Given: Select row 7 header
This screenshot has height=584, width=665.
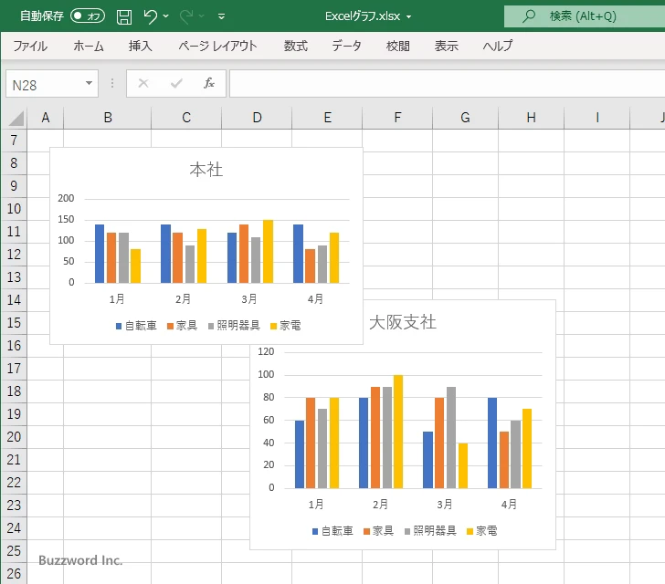Looking at the screenshot, I should point(14,141).
